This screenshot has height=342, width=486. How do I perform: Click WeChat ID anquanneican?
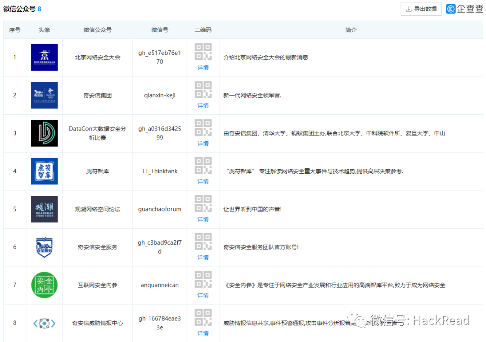[x=160, y=285]
